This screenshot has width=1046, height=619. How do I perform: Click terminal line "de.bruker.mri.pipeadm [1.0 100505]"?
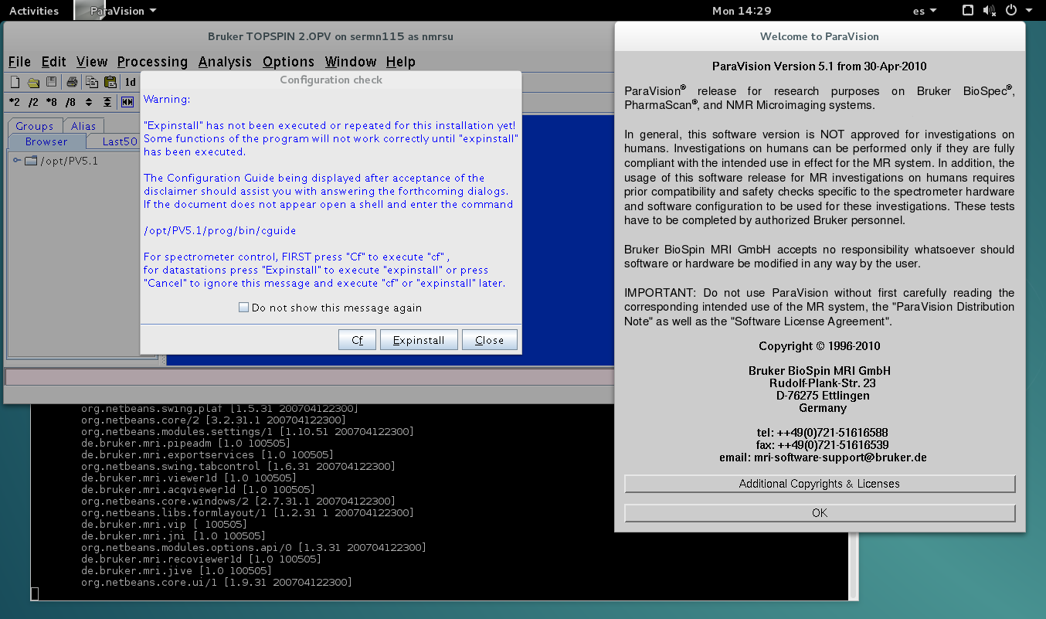[x=185, y=443]
